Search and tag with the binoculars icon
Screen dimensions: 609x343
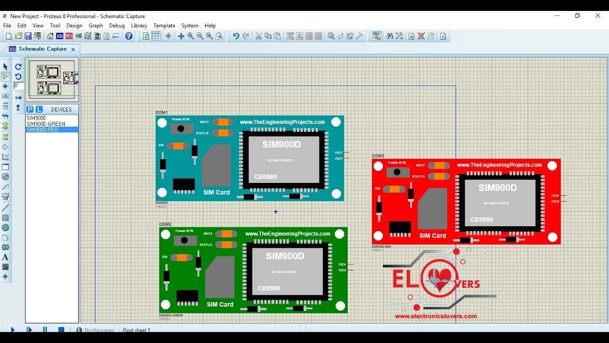390,36
